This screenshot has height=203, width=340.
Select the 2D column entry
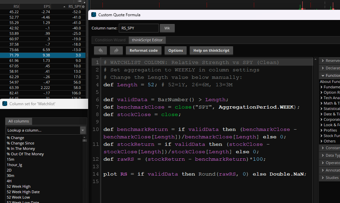9,170
